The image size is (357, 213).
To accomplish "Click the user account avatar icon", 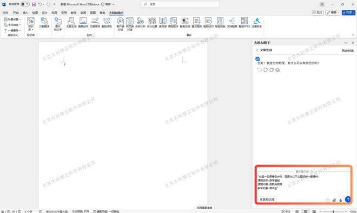I will click(322, 4).
